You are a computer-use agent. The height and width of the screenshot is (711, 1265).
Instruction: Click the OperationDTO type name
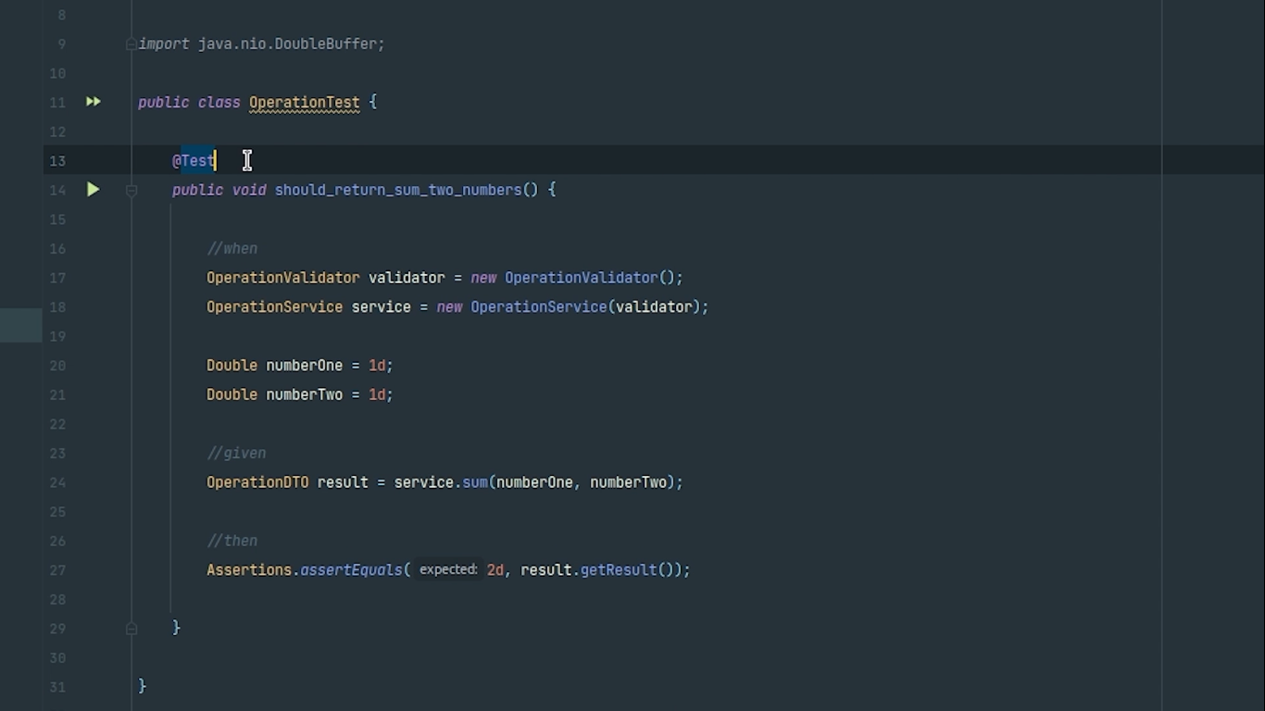257,482
